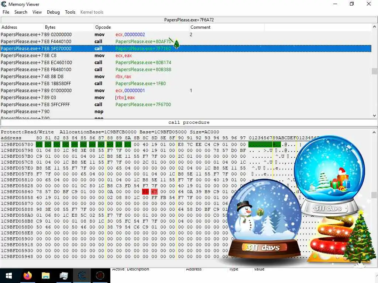378x283 pixels.
Task: Click the disassembler scrollbar up arrow
Action: 374,27
